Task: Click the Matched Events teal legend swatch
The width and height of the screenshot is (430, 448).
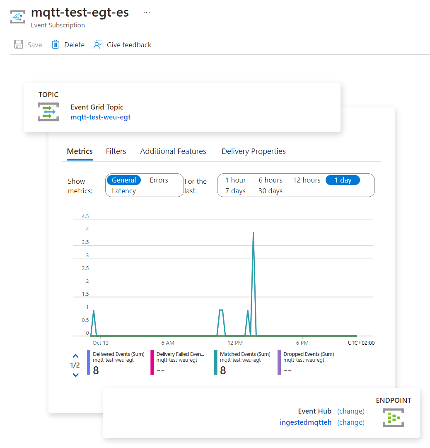Action: 215,363
